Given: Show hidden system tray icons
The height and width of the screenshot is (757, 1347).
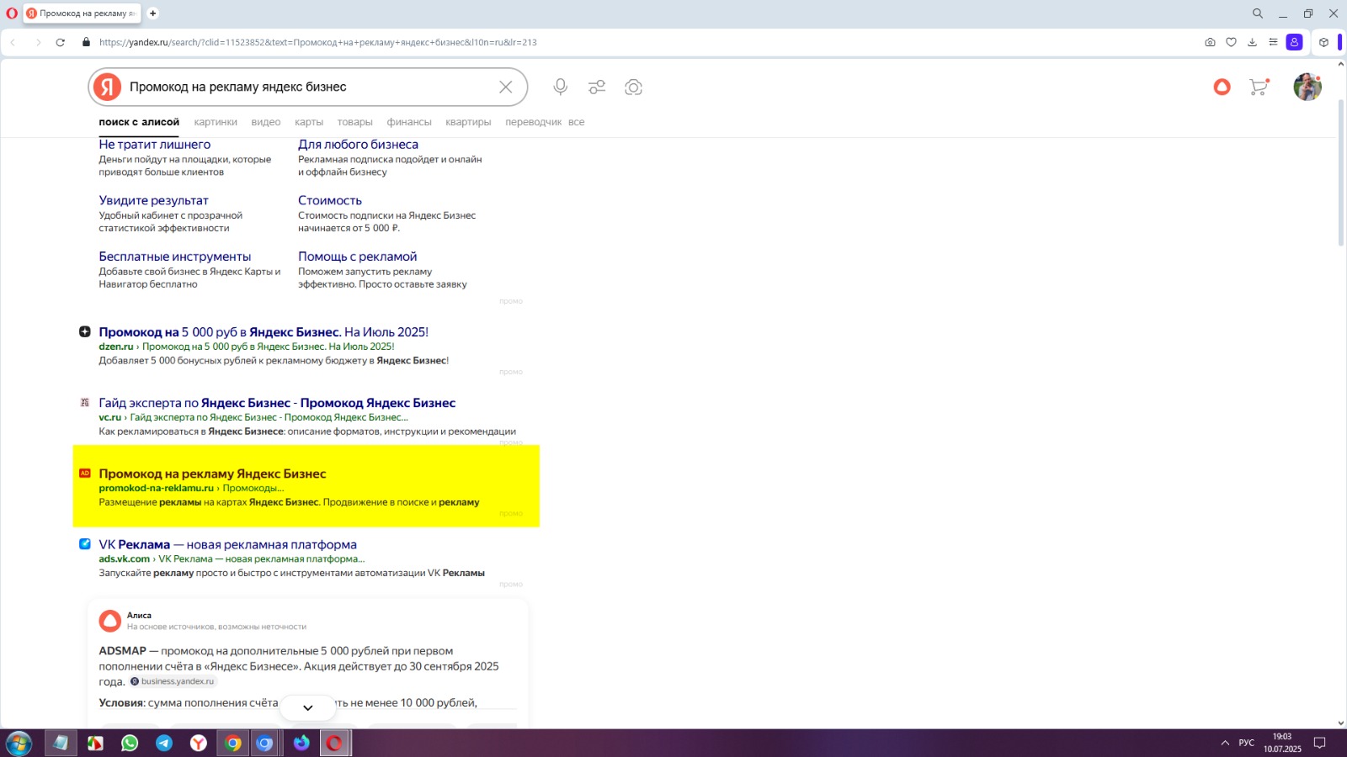Looking at the screenshot, I should pos(1225,743).
